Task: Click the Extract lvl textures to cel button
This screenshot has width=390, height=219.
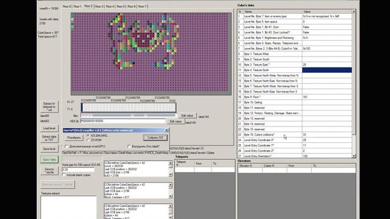Action: click(49, 106)
